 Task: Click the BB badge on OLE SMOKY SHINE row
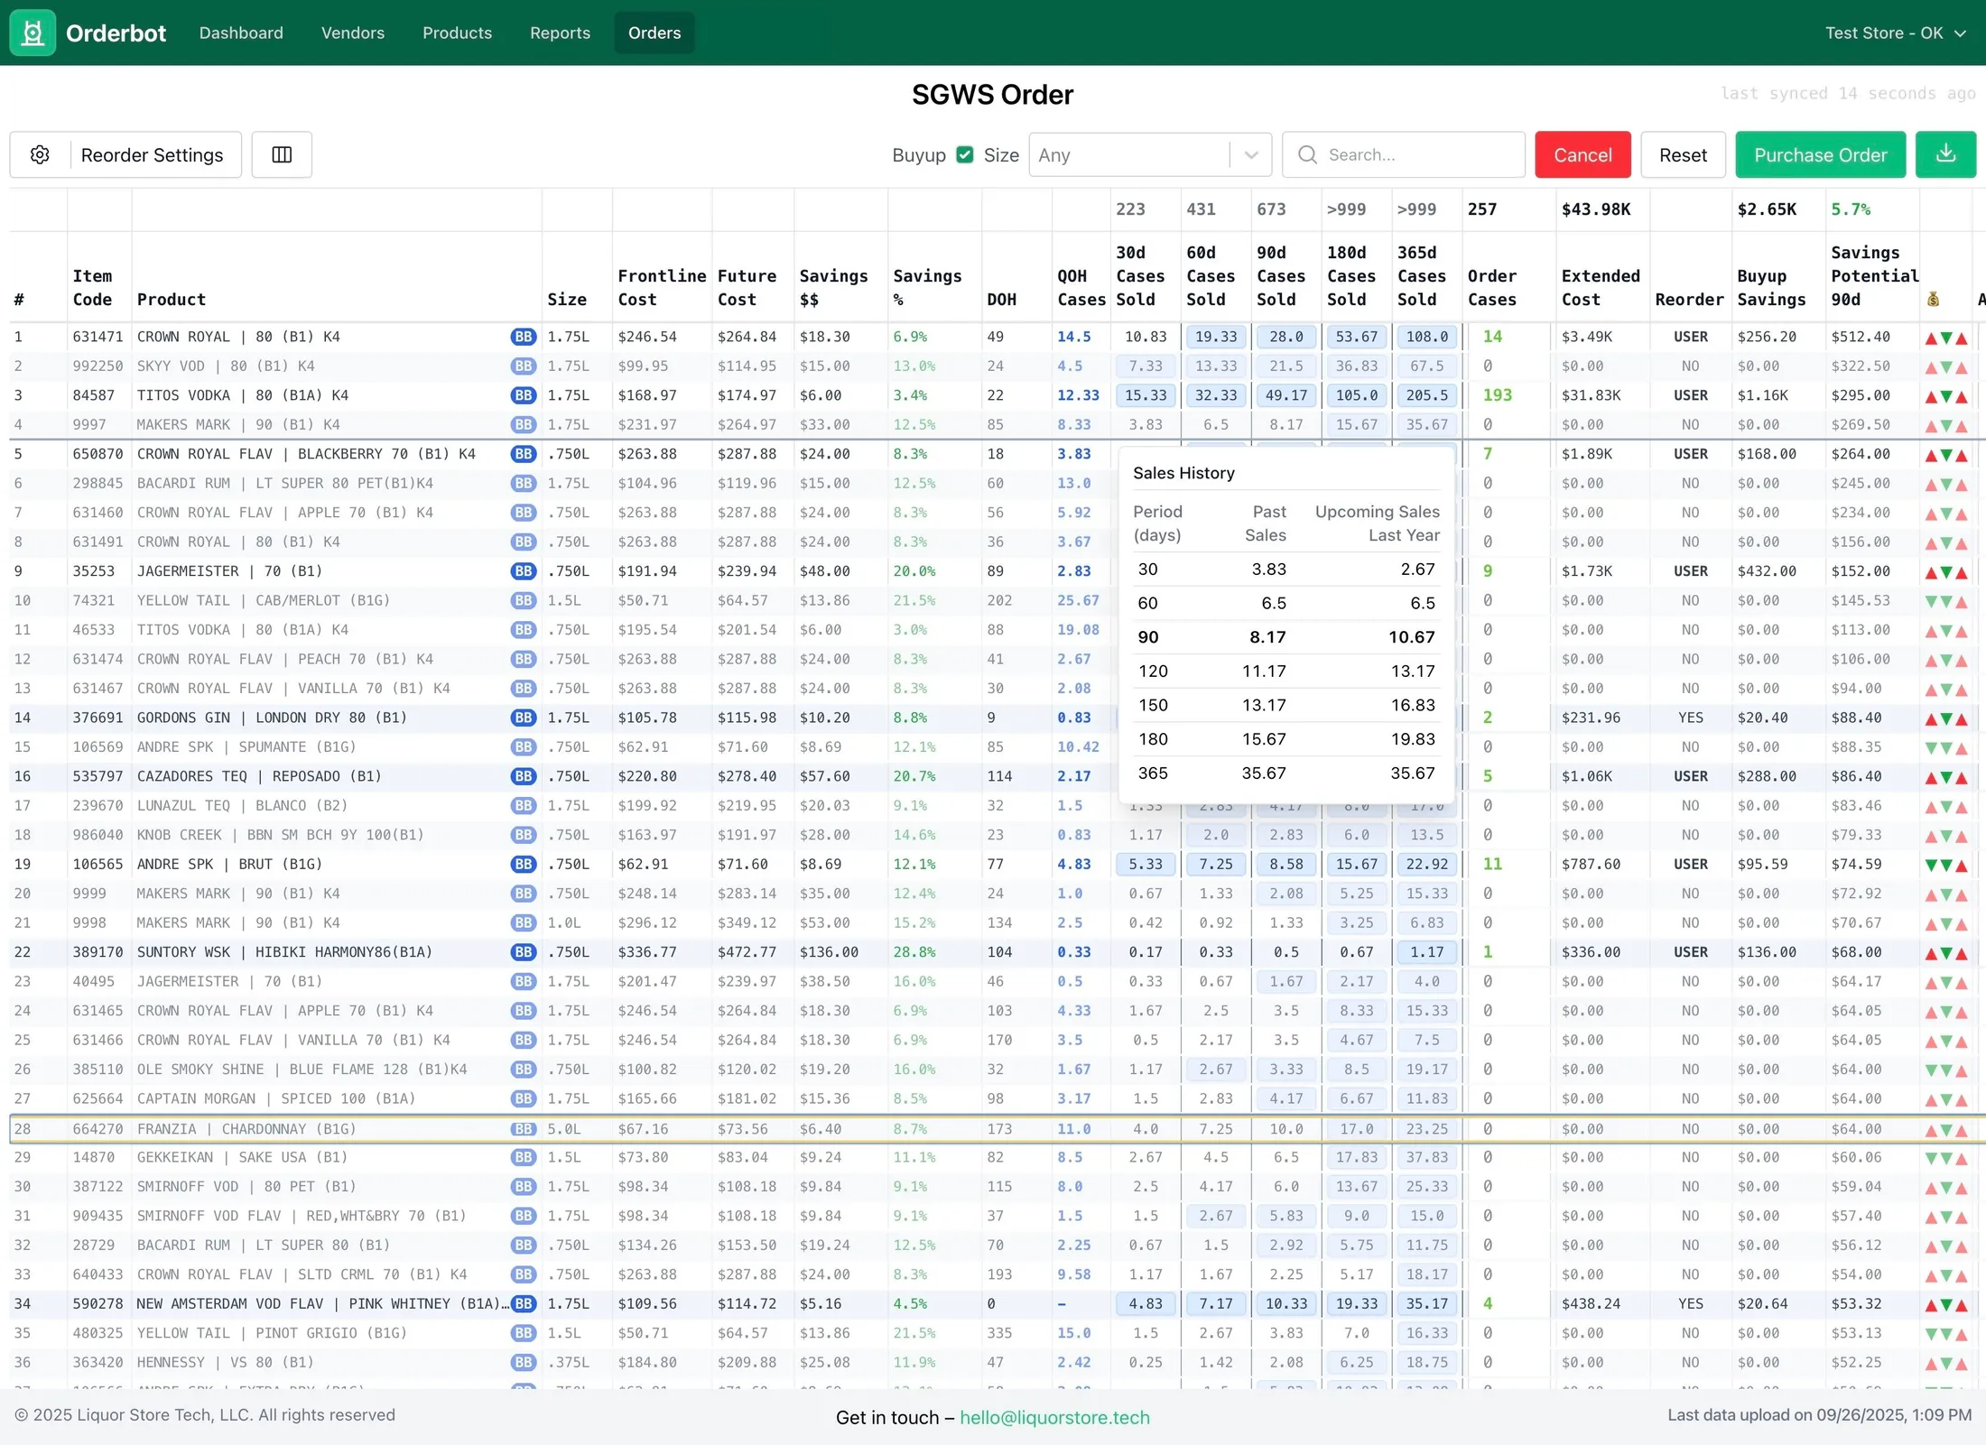523,1070
